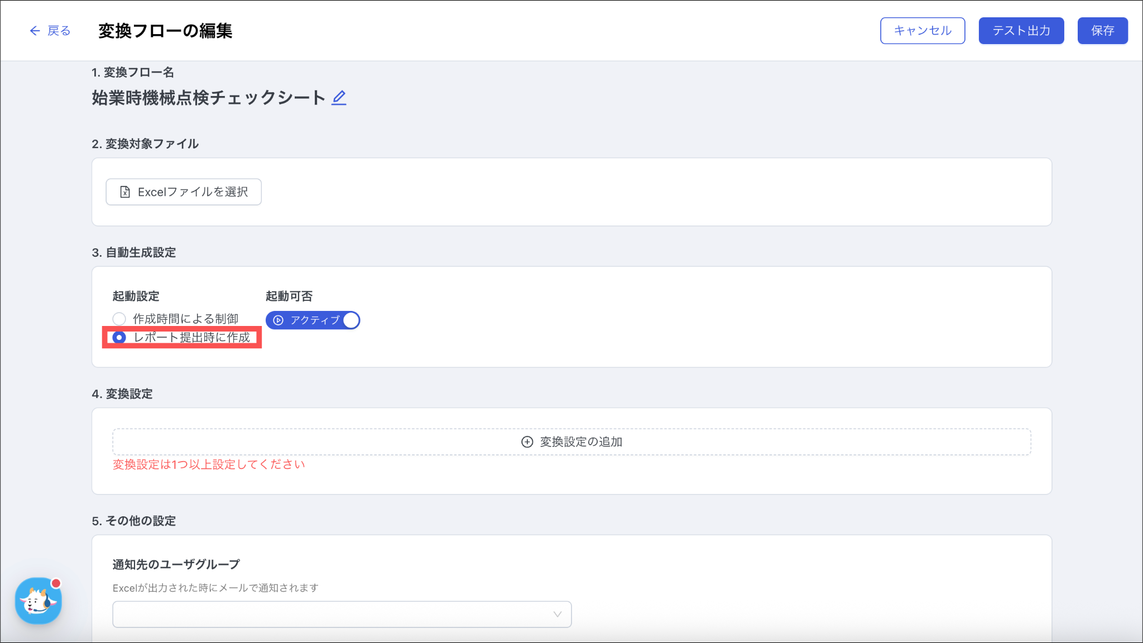
Task: Open the 通知先のユーザグループ dropdown
Action: click(x=342, y=614)
